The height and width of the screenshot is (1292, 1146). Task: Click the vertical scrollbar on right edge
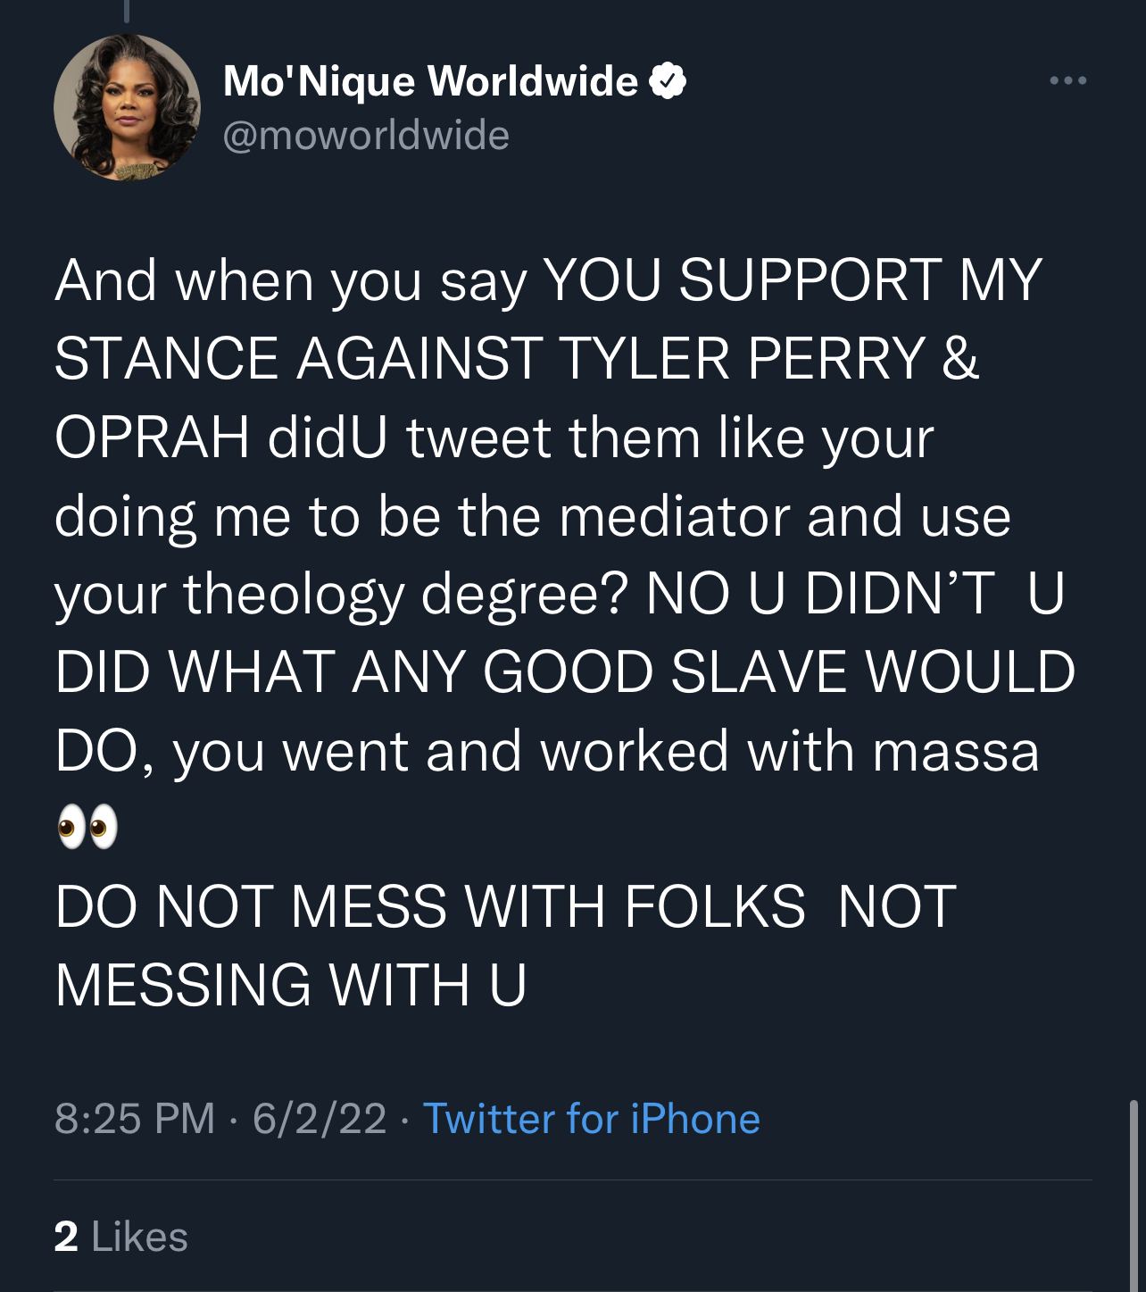[x=1134, y=1196]
